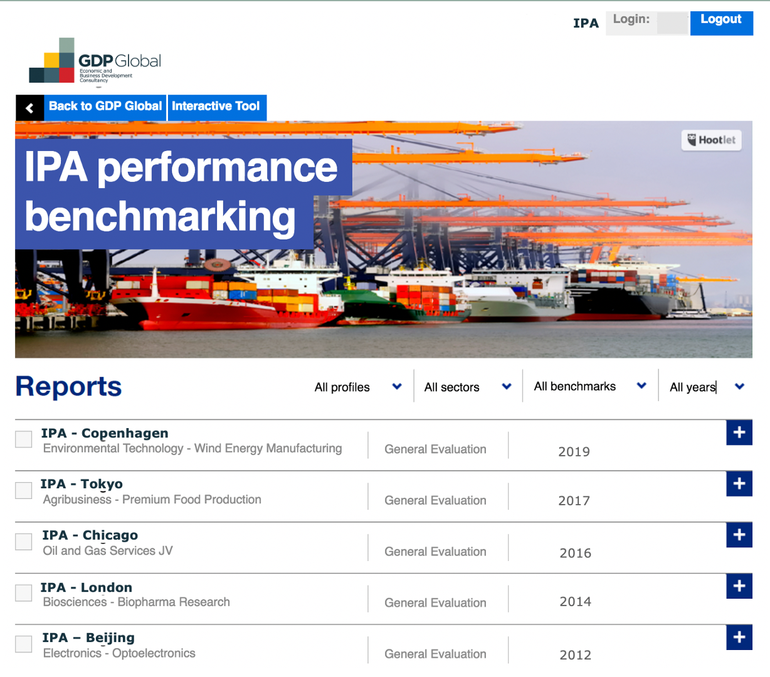
Task: Open the All years filter dropdown
Action: coord(706,387)
